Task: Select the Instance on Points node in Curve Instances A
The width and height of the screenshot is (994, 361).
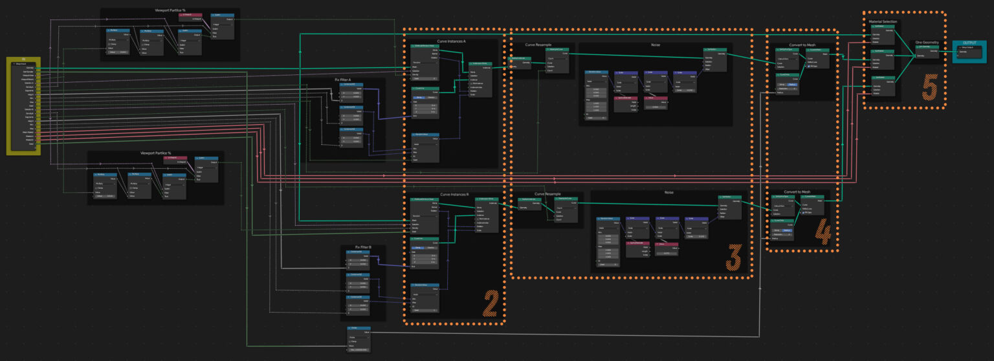Action: (479, 64)
